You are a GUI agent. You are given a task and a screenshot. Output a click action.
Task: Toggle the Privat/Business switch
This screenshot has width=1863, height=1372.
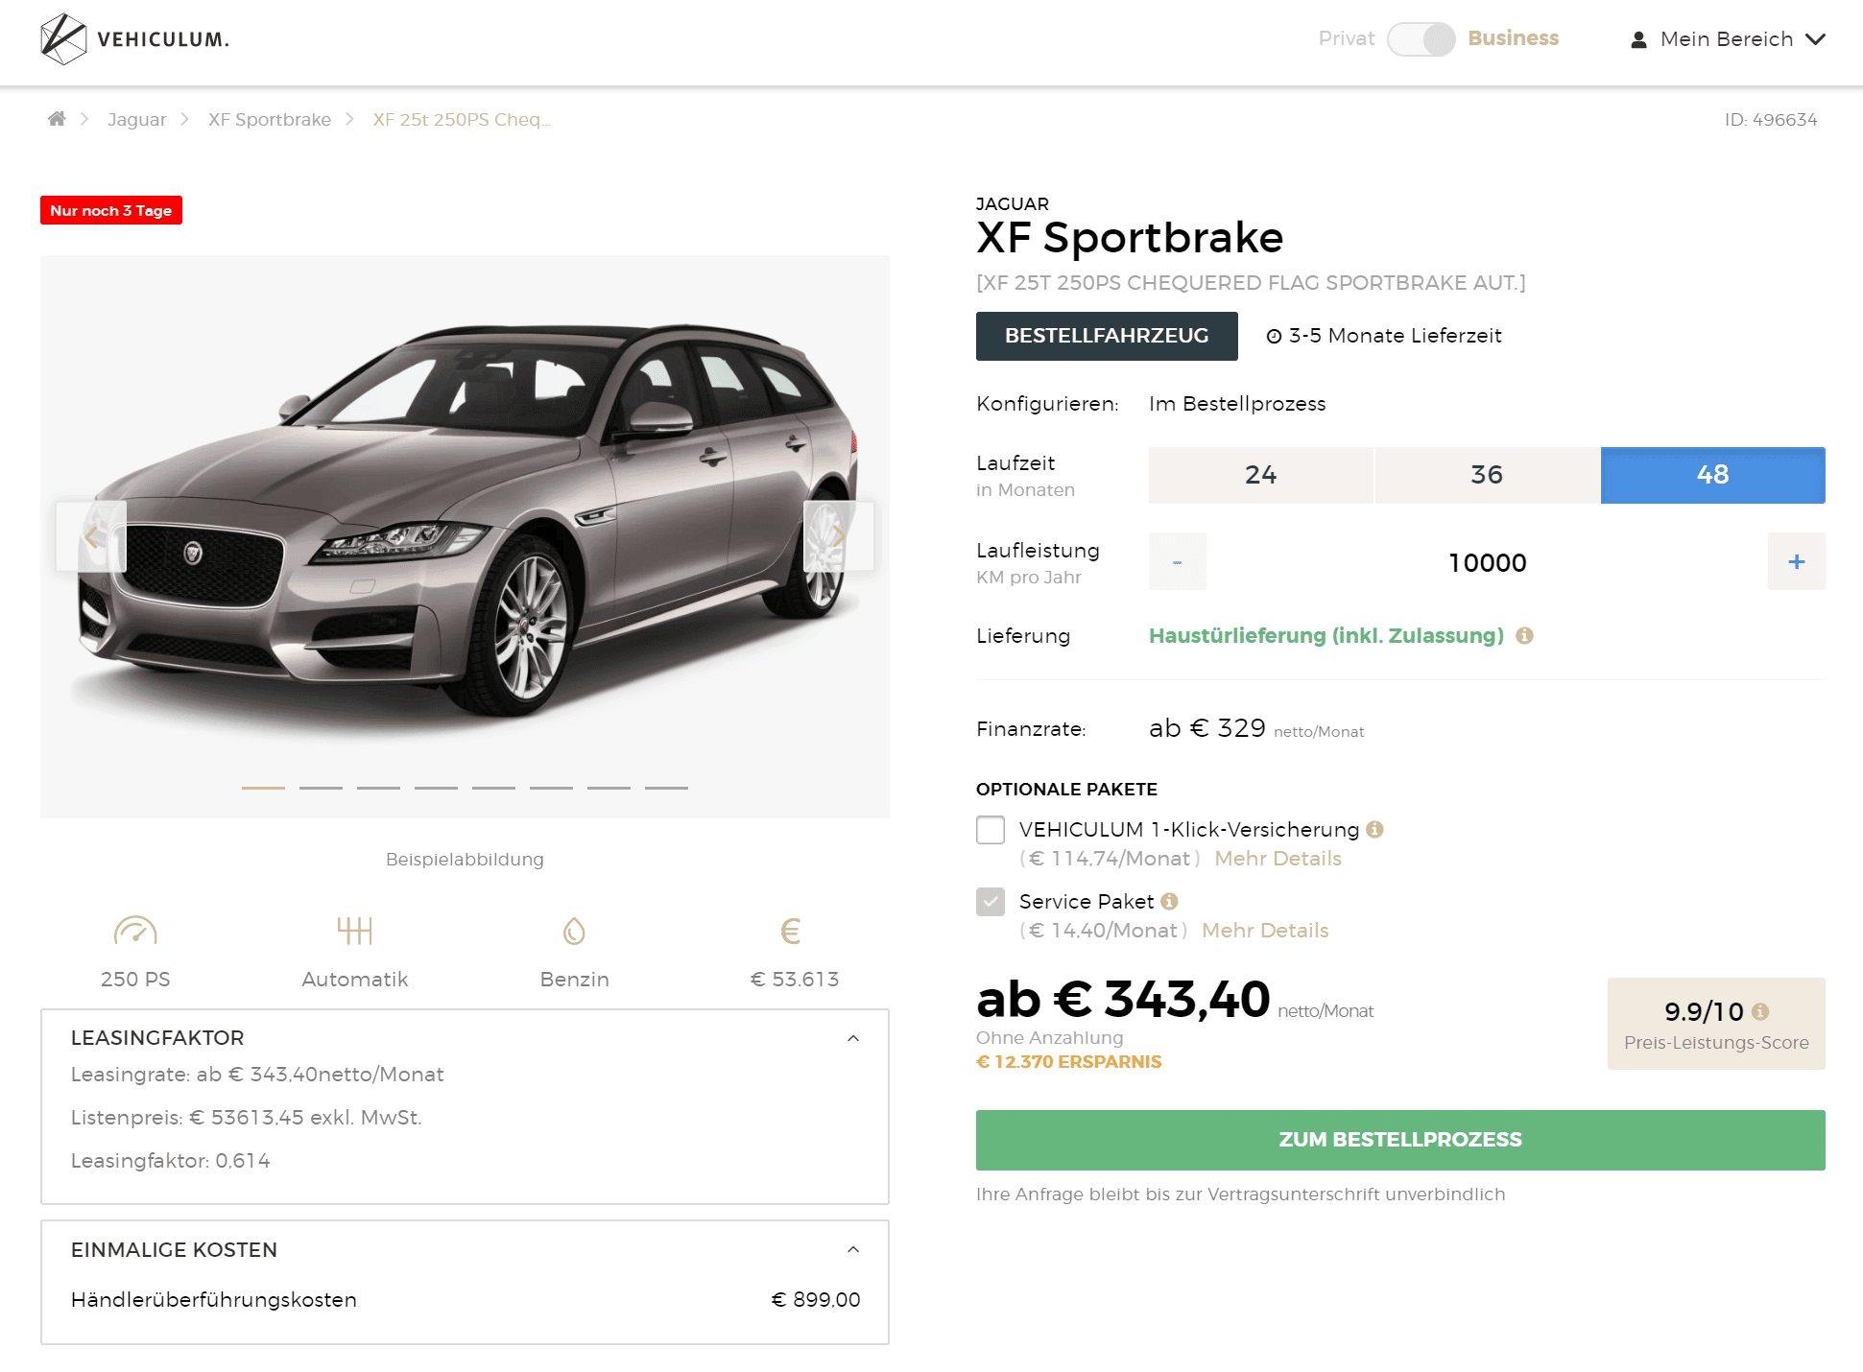tap(1421, 39)
